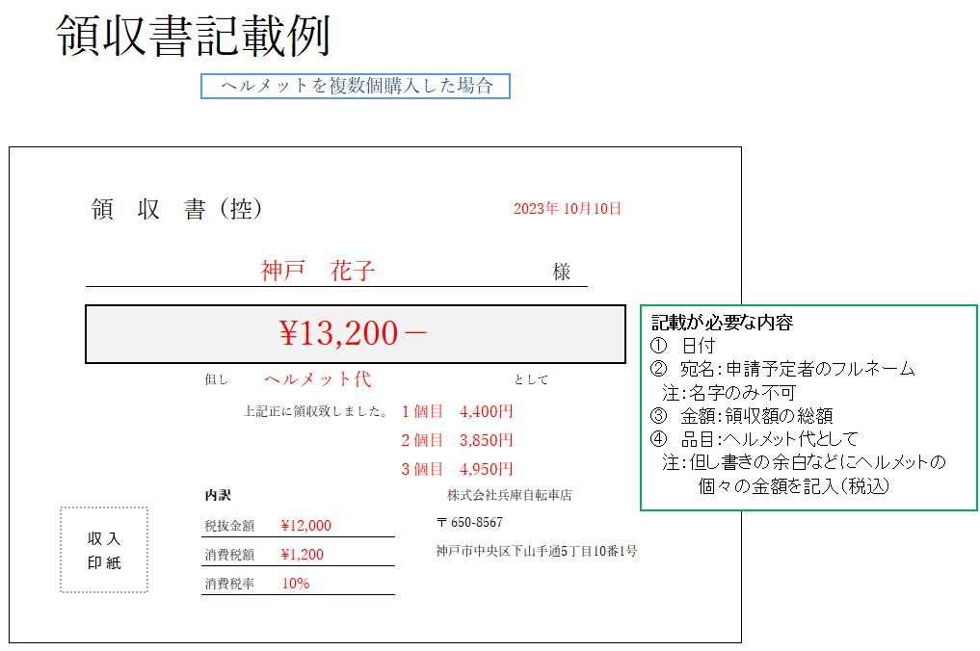Click the 内訳 label
Viewport: 980px width, 651px height.
pos(218,495)
